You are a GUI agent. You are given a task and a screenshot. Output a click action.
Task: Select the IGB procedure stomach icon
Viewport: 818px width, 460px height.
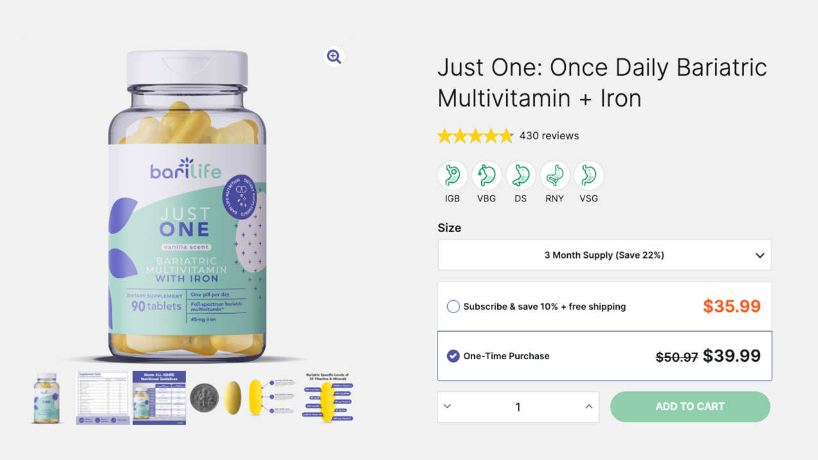click(x=452, y=176)
